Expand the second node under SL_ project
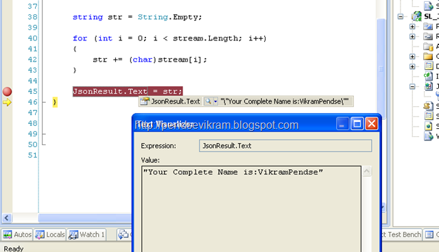This screenshot has height=252, width=439. 412,36
